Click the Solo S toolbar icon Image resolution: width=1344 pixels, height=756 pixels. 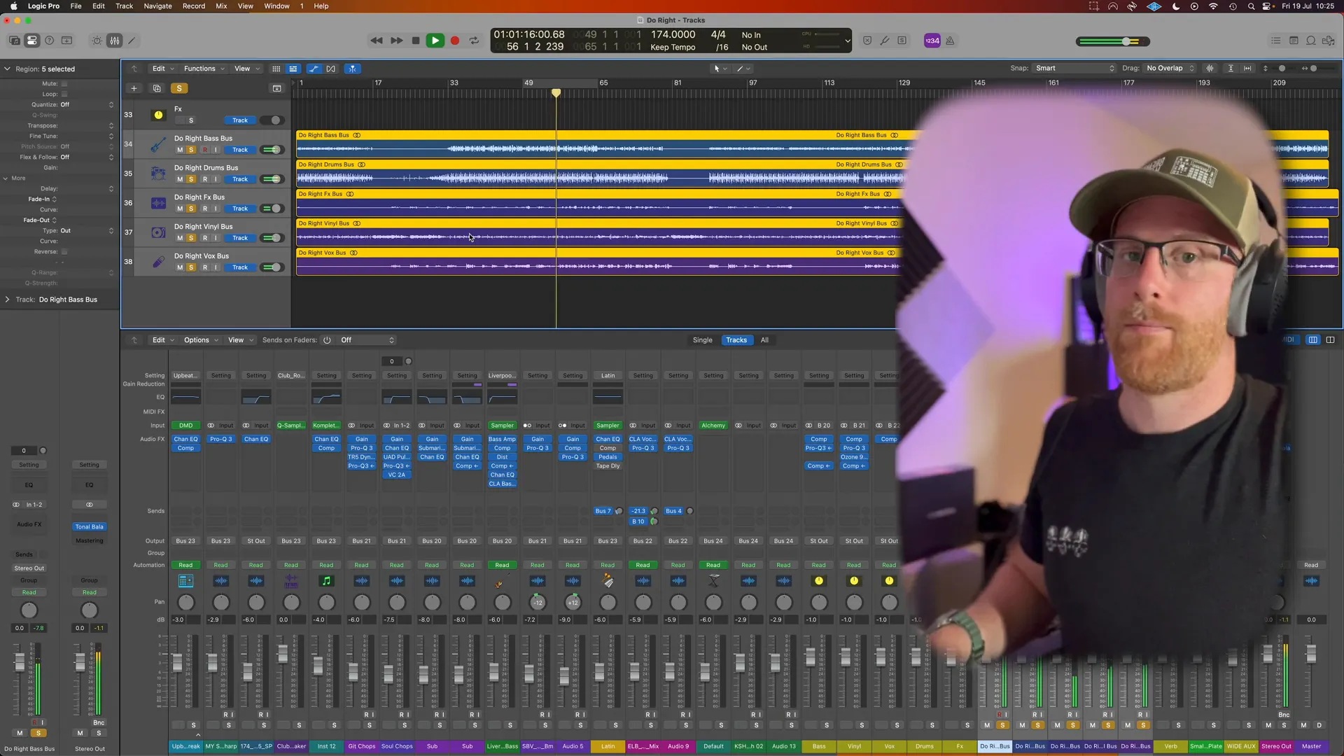[x=902, y=41]
